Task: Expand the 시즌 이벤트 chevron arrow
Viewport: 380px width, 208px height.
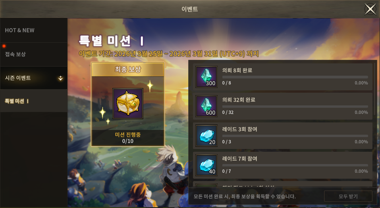Action: point(60,78)
